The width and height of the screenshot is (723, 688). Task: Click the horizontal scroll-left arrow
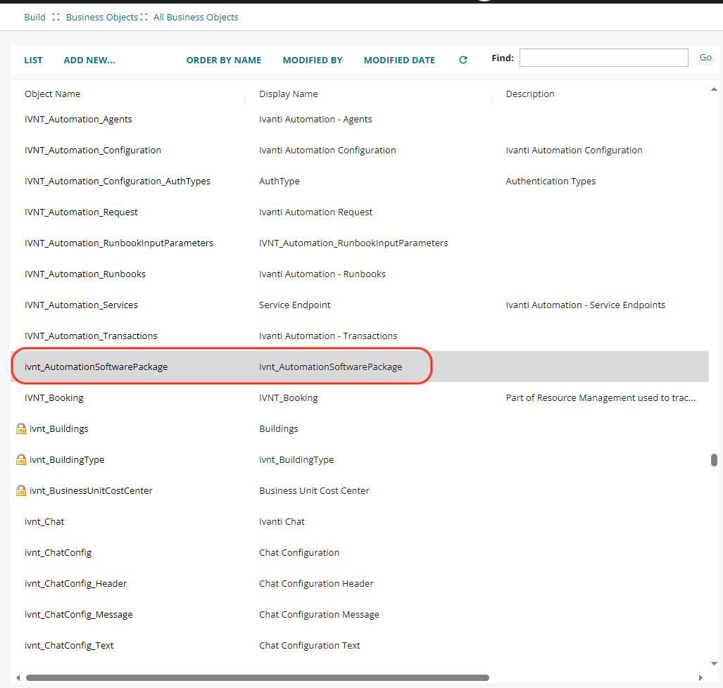tap(18, 678)
